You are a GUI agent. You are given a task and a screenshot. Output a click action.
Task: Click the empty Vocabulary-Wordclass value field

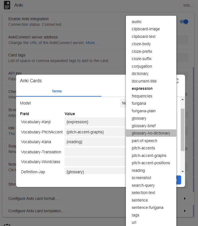(95, 162)
